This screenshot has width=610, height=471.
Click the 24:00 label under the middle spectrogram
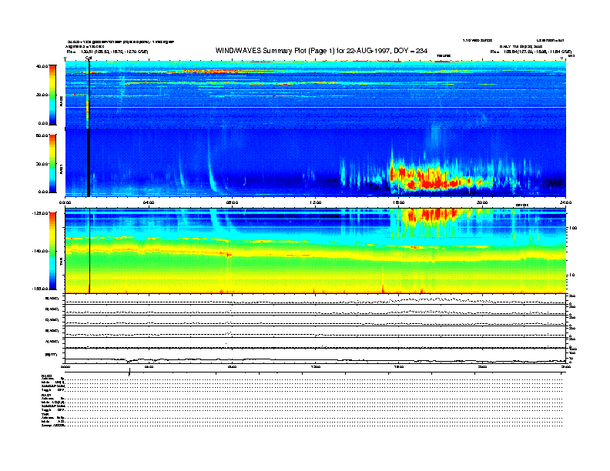565,202
